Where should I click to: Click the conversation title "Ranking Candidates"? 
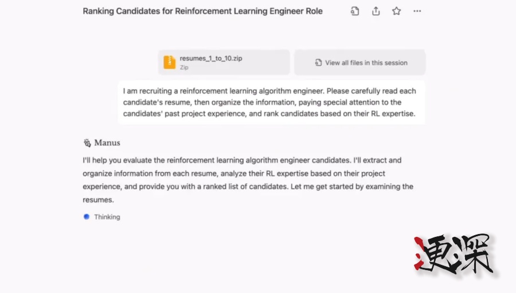(202, 11)
